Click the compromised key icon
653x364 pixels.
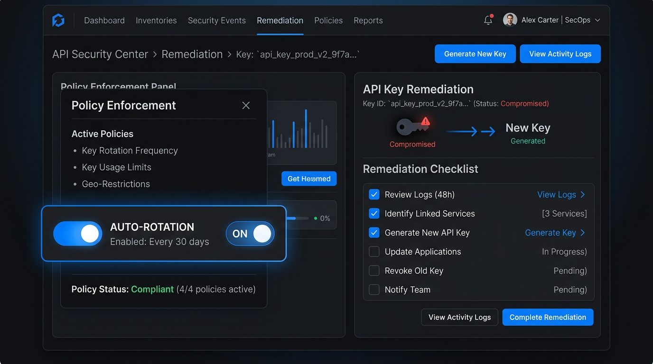[412, 126]
